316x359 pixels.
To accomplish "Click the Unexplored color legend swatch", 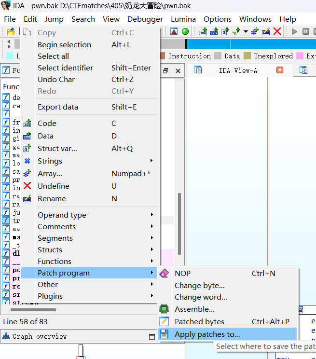I will coord(247,56).
